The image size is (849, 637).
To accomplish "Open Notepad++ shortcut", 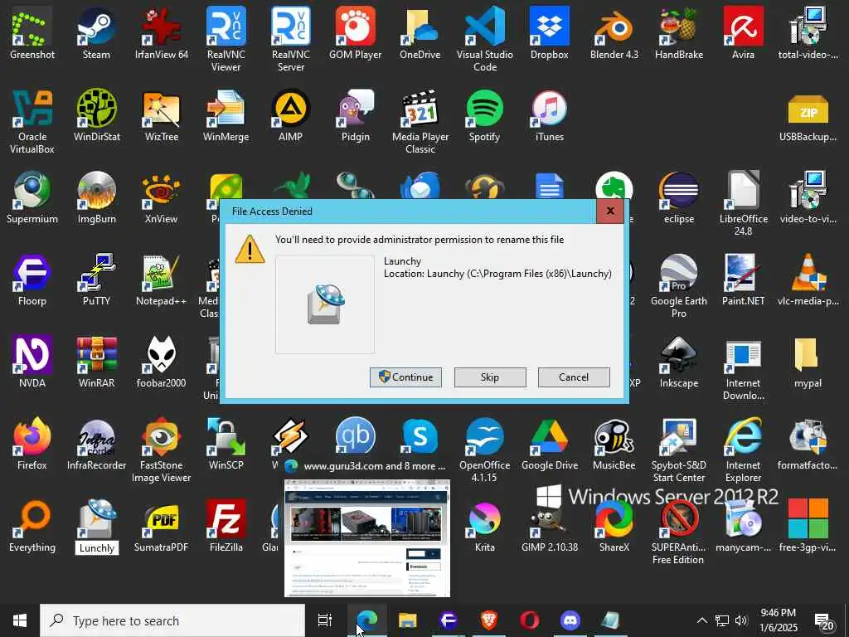I will coord(162,279).
